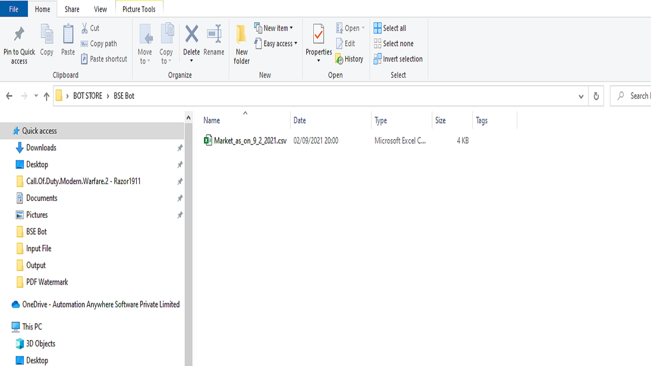Click Edit in the Open group
This screenshot has height=366, width=651.
(345, 44)
